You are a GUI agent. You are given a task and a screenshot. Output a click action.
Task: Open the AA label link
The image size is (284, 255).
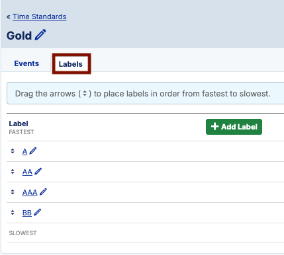pyautogui.click(x=27, y=172)
